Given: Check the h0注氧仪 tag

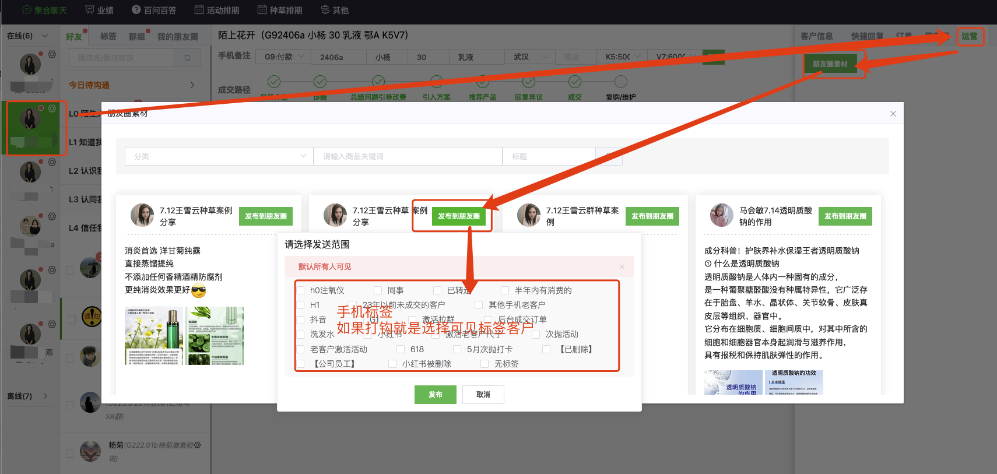Looking at the screenshot, I should 301,290.
